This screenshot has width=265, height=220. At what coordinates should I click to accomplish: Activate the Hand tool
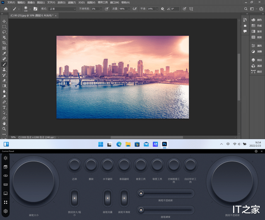[x=4, y=123]
